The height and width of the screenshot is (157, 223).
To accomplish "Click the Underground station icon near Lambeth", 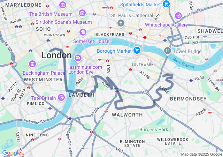I will [x=93, y=77].
